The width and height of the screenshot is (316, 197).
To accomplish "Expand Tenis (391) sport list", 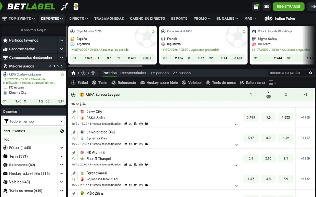I will pos(62,156).
